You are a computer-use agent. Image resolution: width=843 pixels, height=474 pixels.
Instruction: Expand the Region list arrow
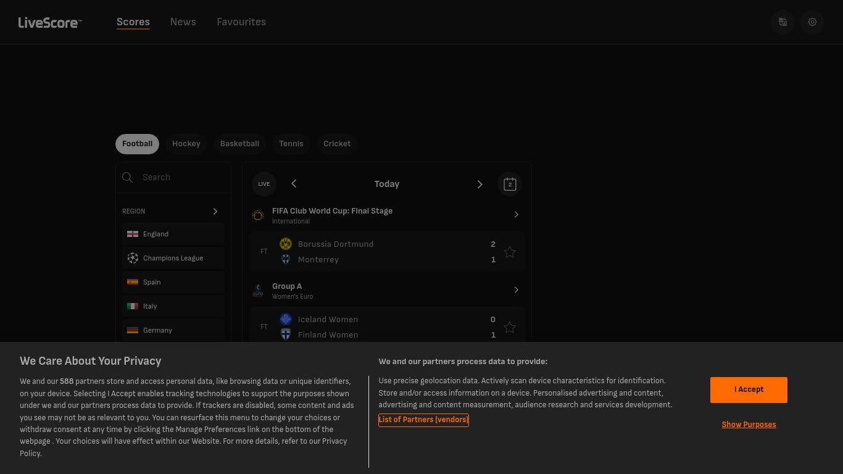[215, 211]
